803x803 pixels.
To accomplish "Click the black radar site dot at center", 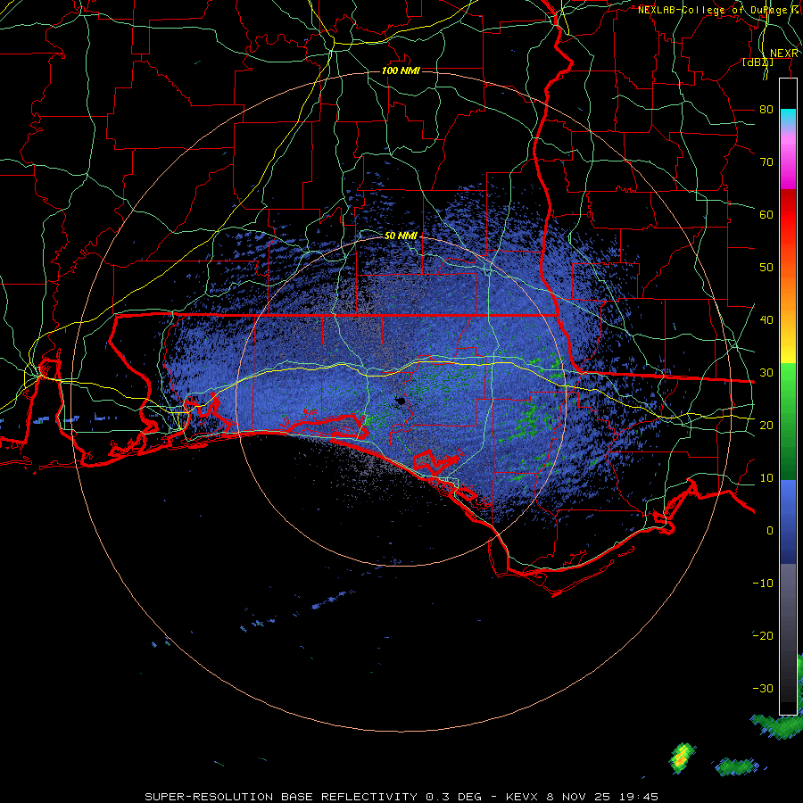I will click(401, 401).
